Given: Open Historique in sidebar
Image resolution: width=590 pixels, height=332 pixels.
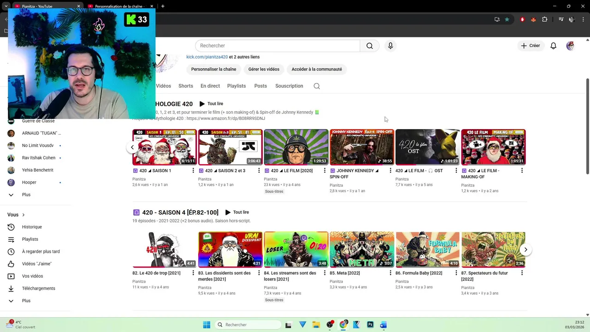Looking at the screenshot, I should tap(32, 227).
